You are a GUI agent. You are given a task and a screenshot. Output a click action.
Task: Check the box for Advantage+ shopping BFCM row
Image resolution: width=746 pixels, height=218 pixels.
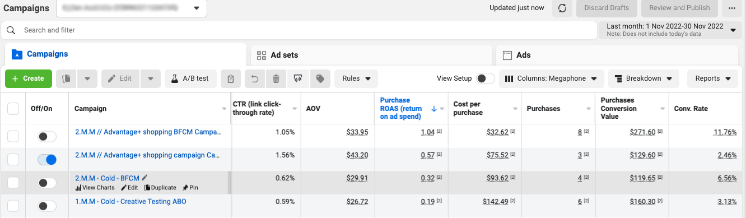[13, 136]
